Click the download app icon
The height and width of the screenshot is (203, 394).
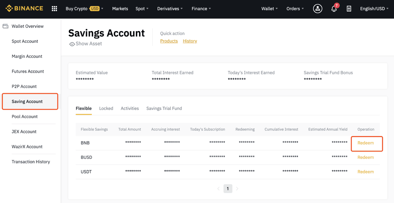(349, 8)
